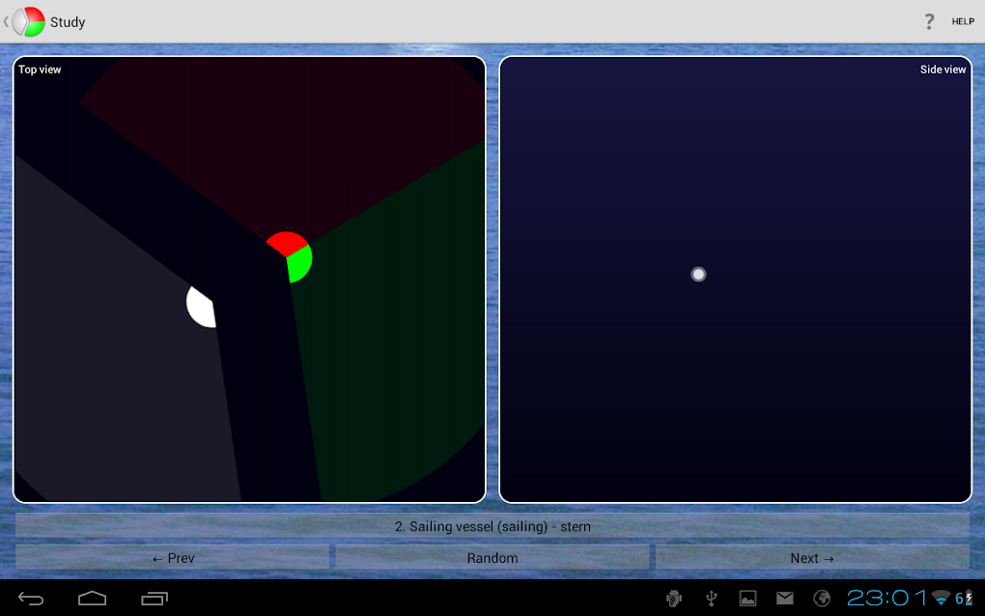Image resolution: width=985 pixels, height=616 pixels.
Task: Tap the back chevron beside the app logo
Action: tap(8, 20)
